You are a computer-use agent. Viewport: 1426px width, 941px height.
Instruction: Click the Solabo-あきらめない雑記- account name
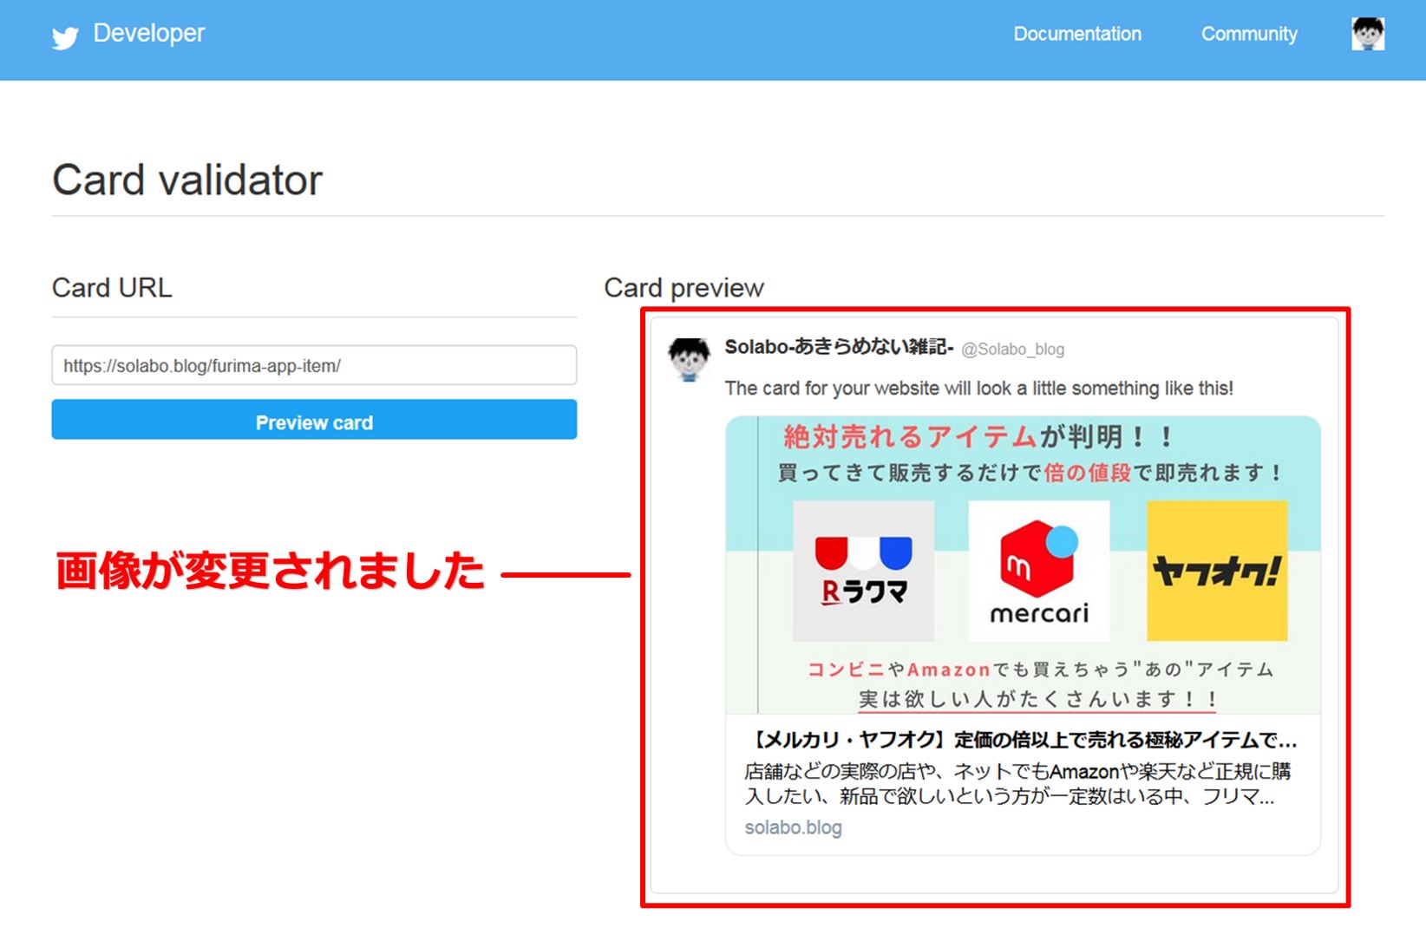click(839, 347)
